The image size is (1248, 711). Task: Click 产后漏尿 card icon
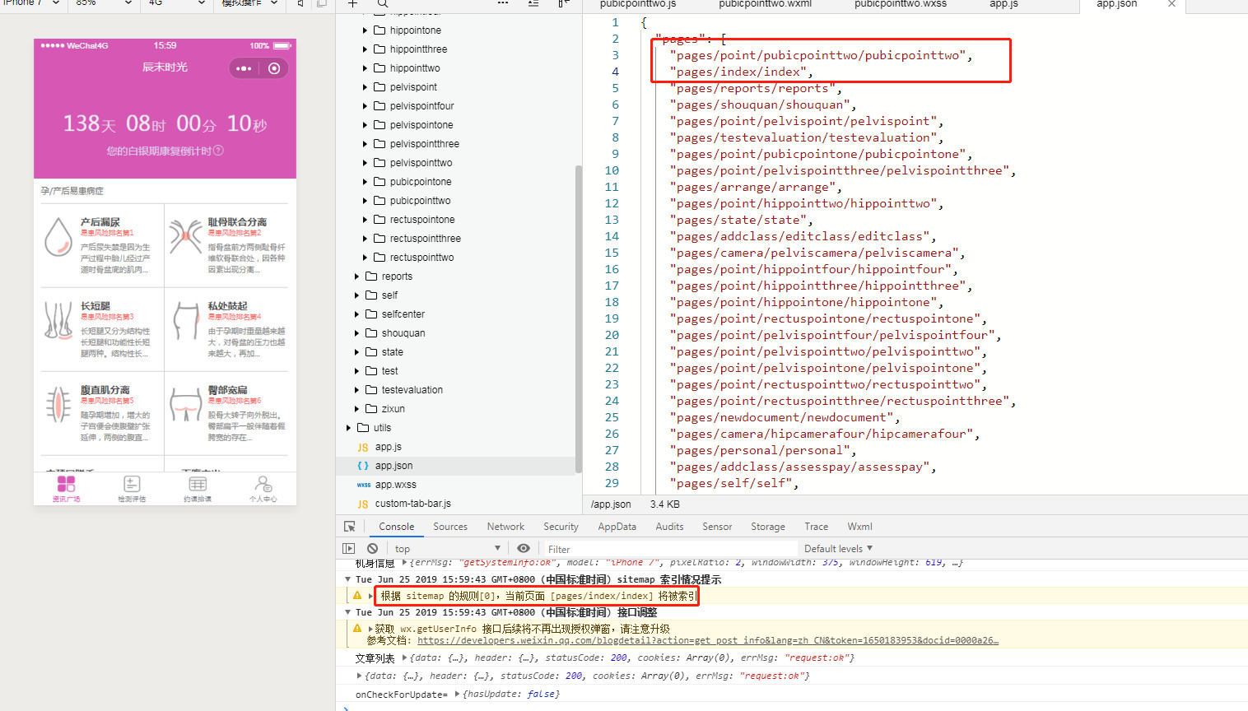[58, 238]
